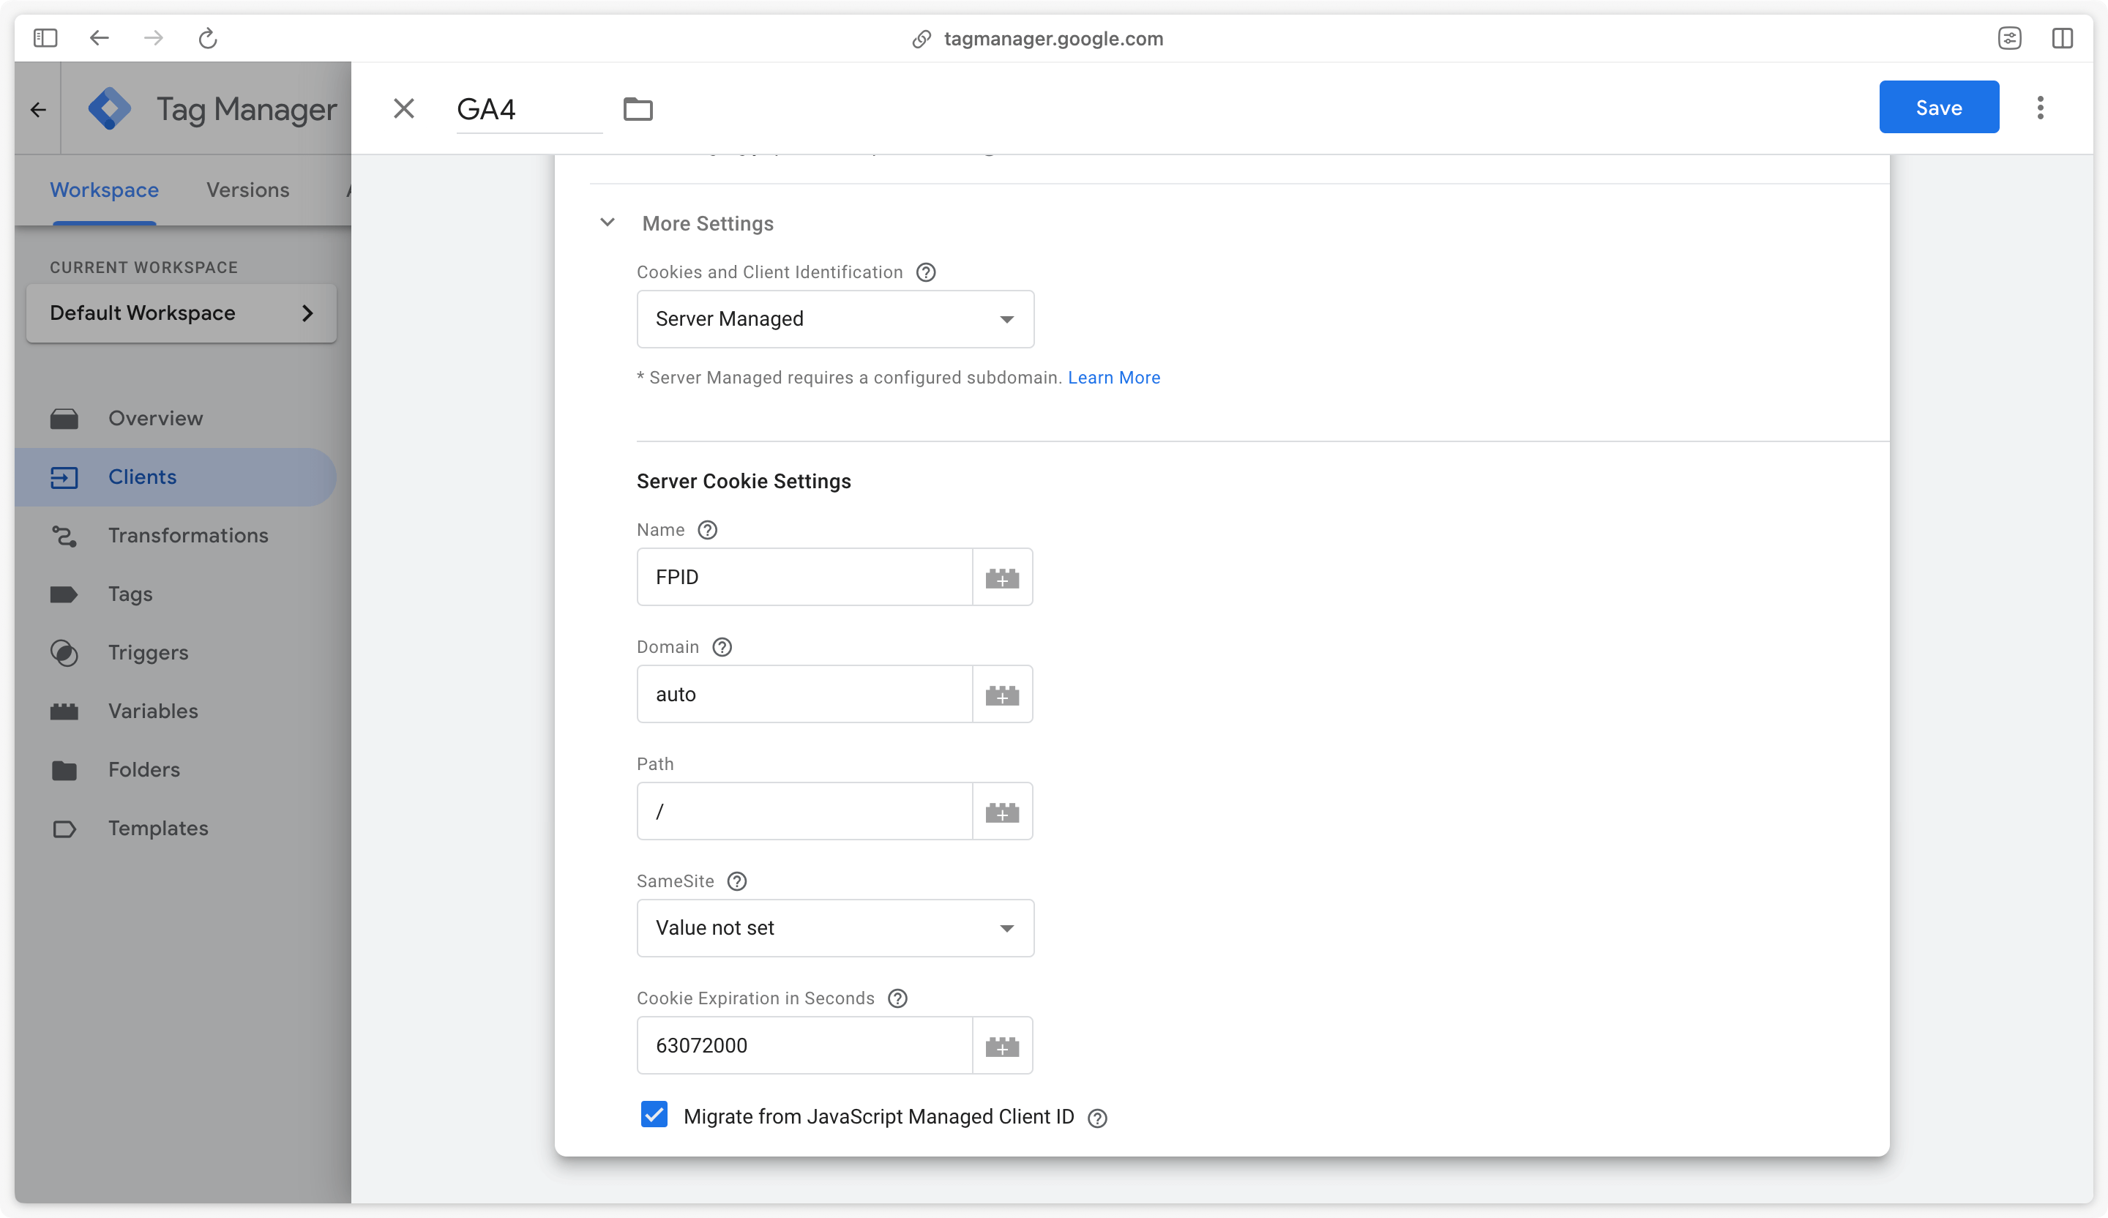Viewport: 2108px width, 1218px height.
Task: Save the GA4 client configuration
Action: click(1940, 108)
